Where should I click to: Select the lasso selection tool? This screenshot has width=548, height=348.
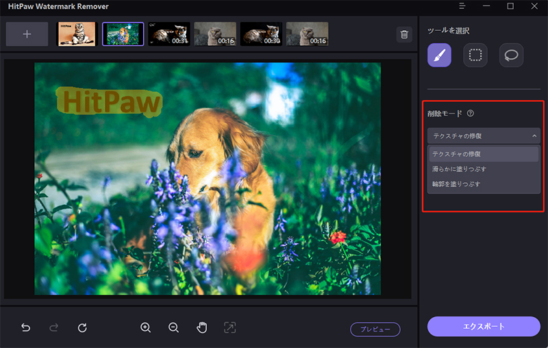tap(511, 55)
